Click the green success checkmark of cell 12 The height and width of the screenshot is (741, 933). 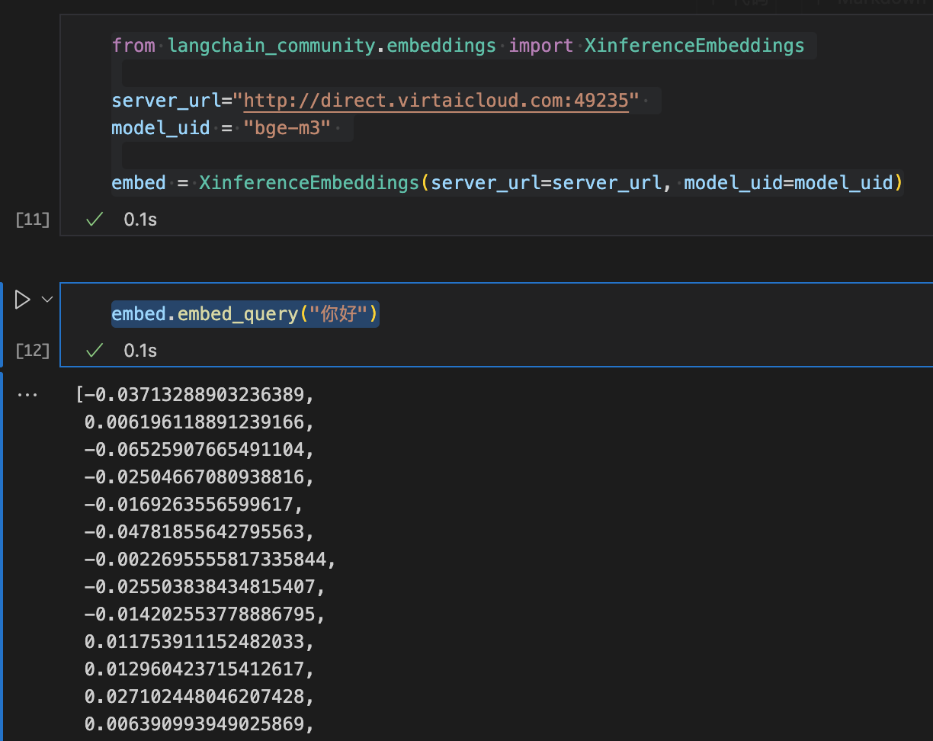coord(93,350)
